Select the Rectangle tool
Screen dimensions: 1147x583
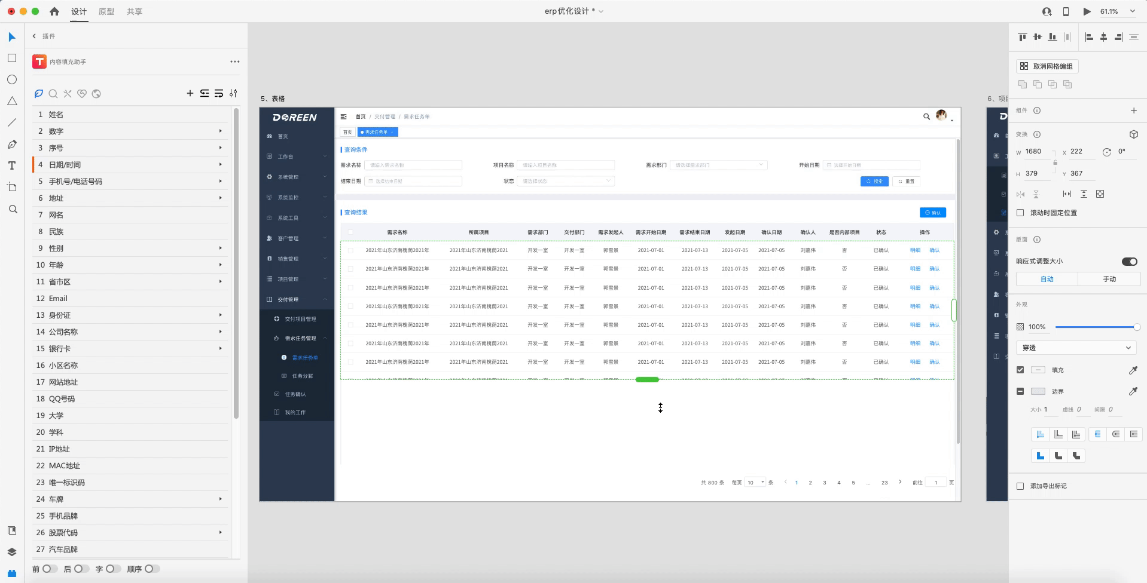point(12,58)
